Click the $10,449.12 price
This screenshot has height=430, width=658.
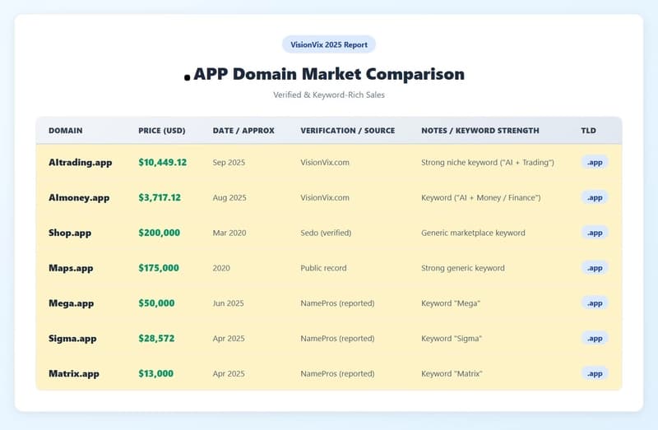[163, 162]
